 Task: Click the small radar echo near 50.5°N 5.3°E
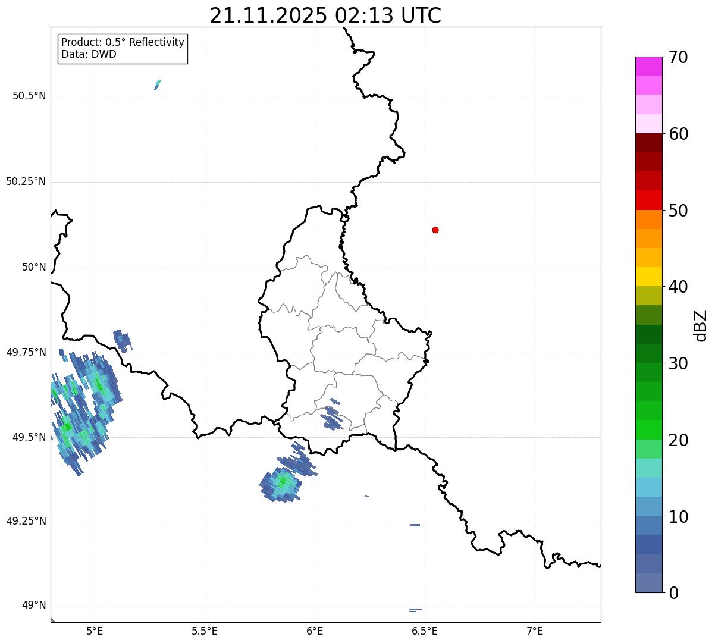click(158, 85)
